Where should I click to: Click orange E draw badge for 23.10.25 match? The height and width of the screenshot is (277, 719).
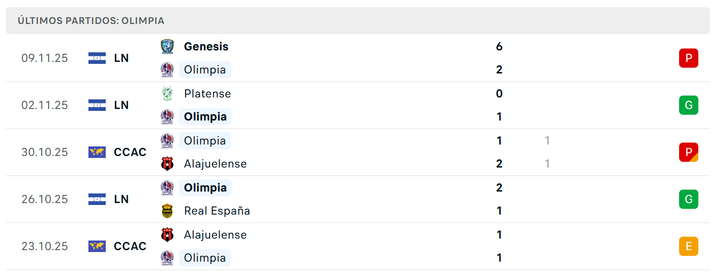(x=688, y=246)
